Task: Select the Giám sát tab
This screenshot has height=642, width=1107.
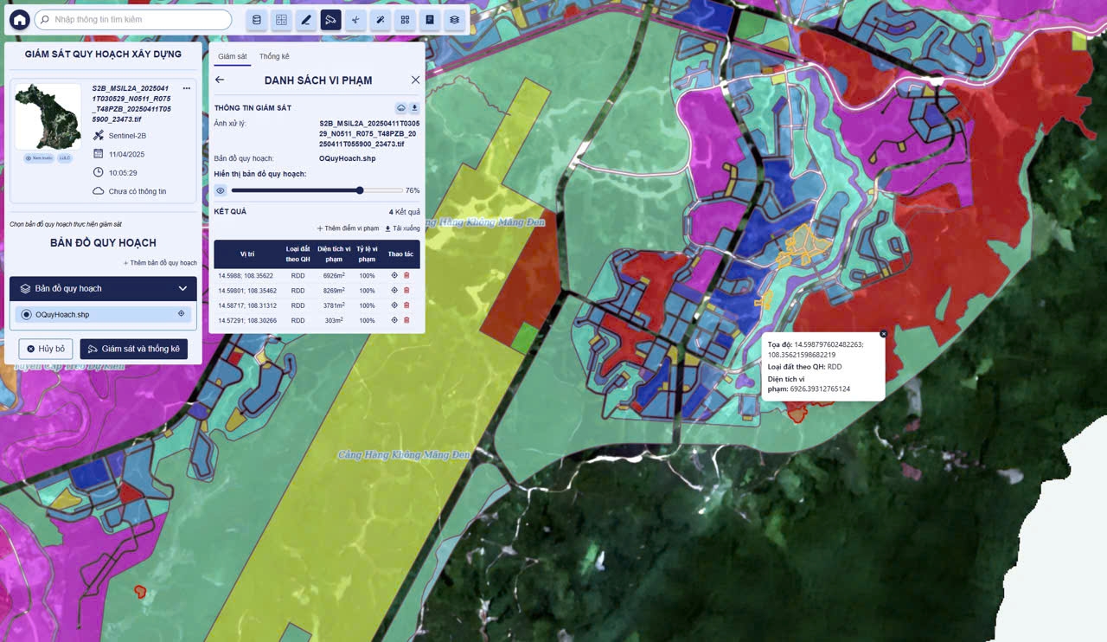Action: [232, 57]
